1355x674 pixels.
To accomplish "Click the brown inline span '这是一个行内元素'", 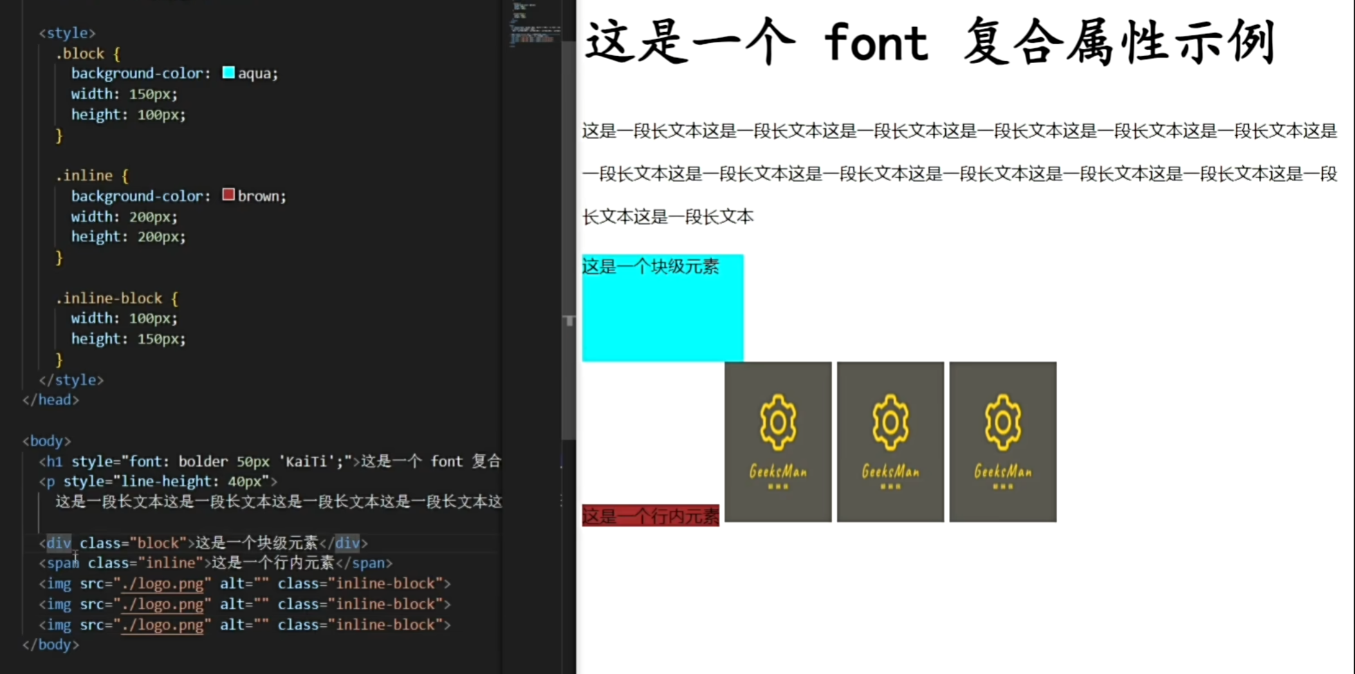I will [x=650, y=516].
